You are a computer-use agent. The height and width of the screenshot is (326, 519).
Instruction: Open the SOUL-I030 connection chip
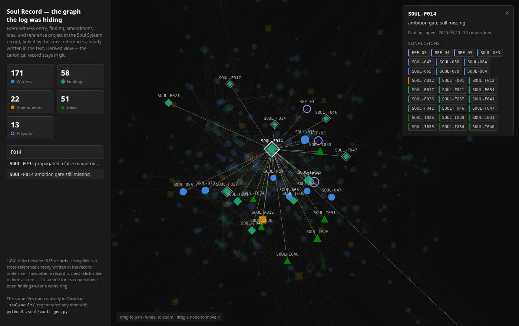[453, 117]
